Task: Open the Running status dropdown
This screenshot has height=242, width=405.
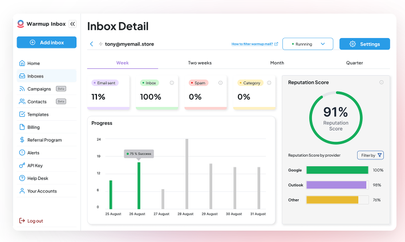Action: click(307, 44)
